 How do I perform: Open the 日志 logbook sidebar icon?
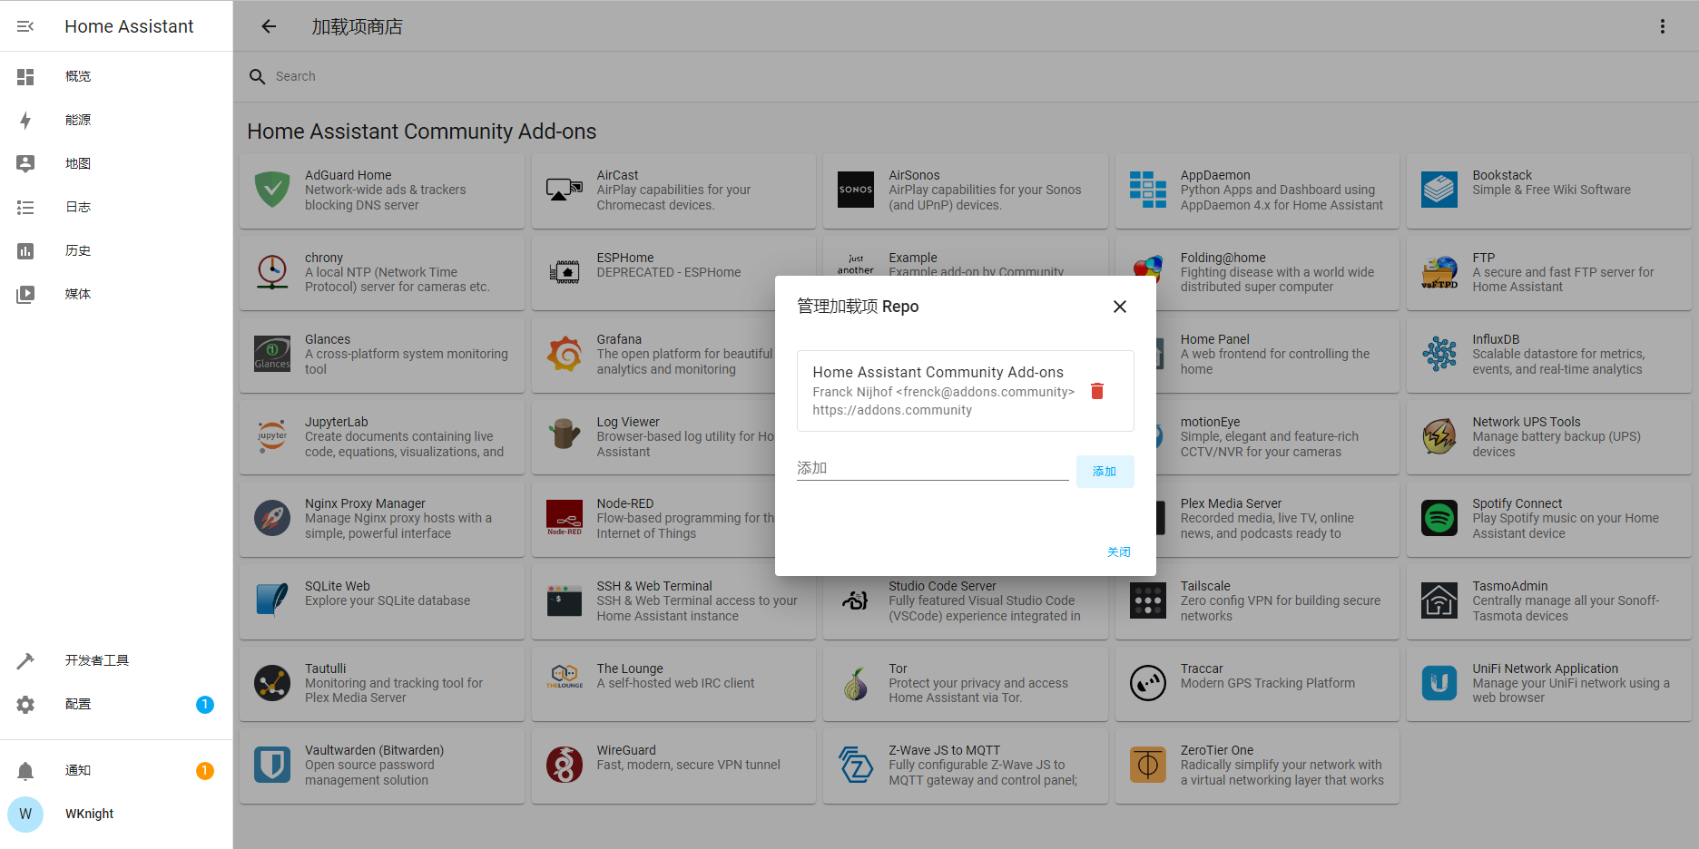pos(25,208)
